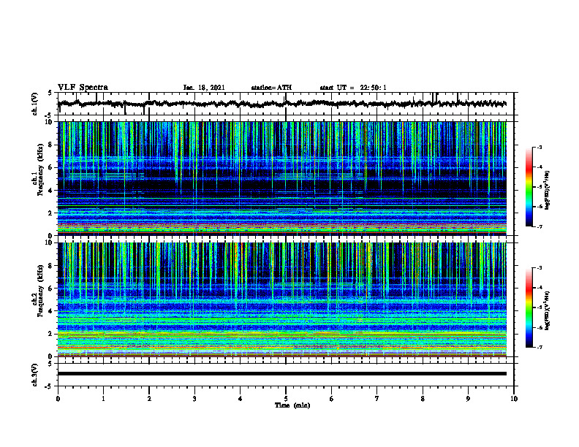Click the time axis tick label "9"
The image size is (579, 447).
click(x=468, y=399)
